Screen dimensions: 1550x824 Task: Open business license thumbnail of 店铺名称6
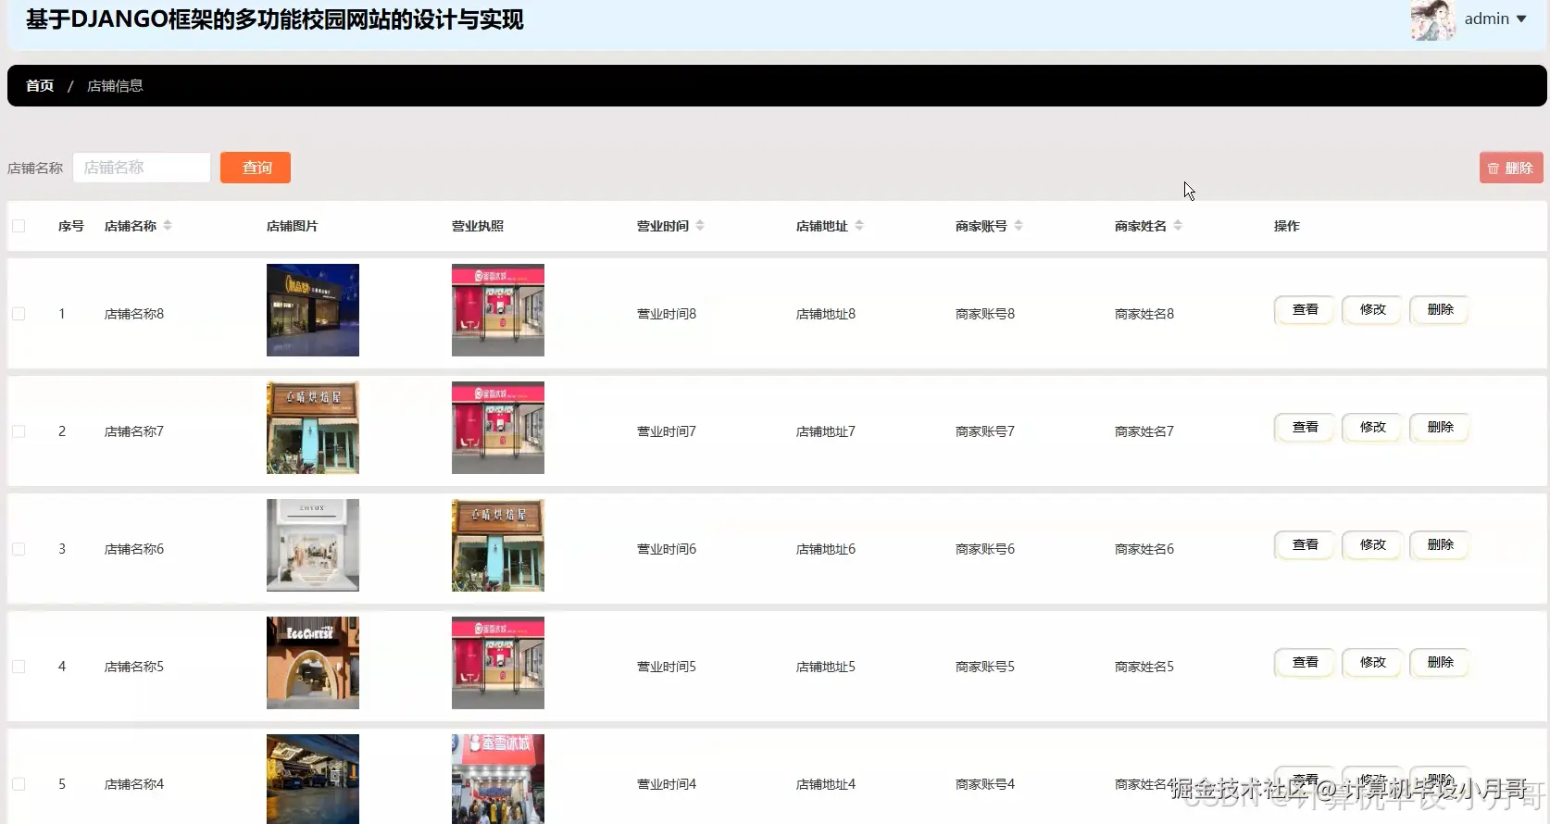(498, 545)
